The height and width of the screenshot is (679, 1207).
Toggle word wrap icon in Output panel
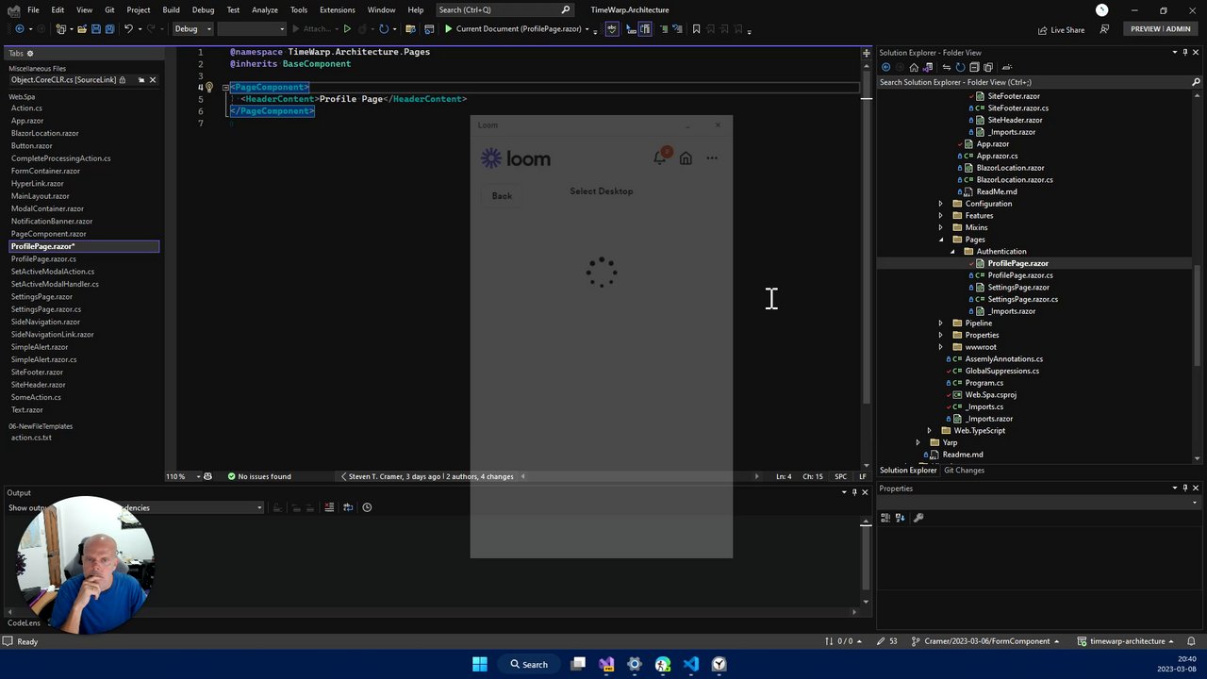click(348, 507)
